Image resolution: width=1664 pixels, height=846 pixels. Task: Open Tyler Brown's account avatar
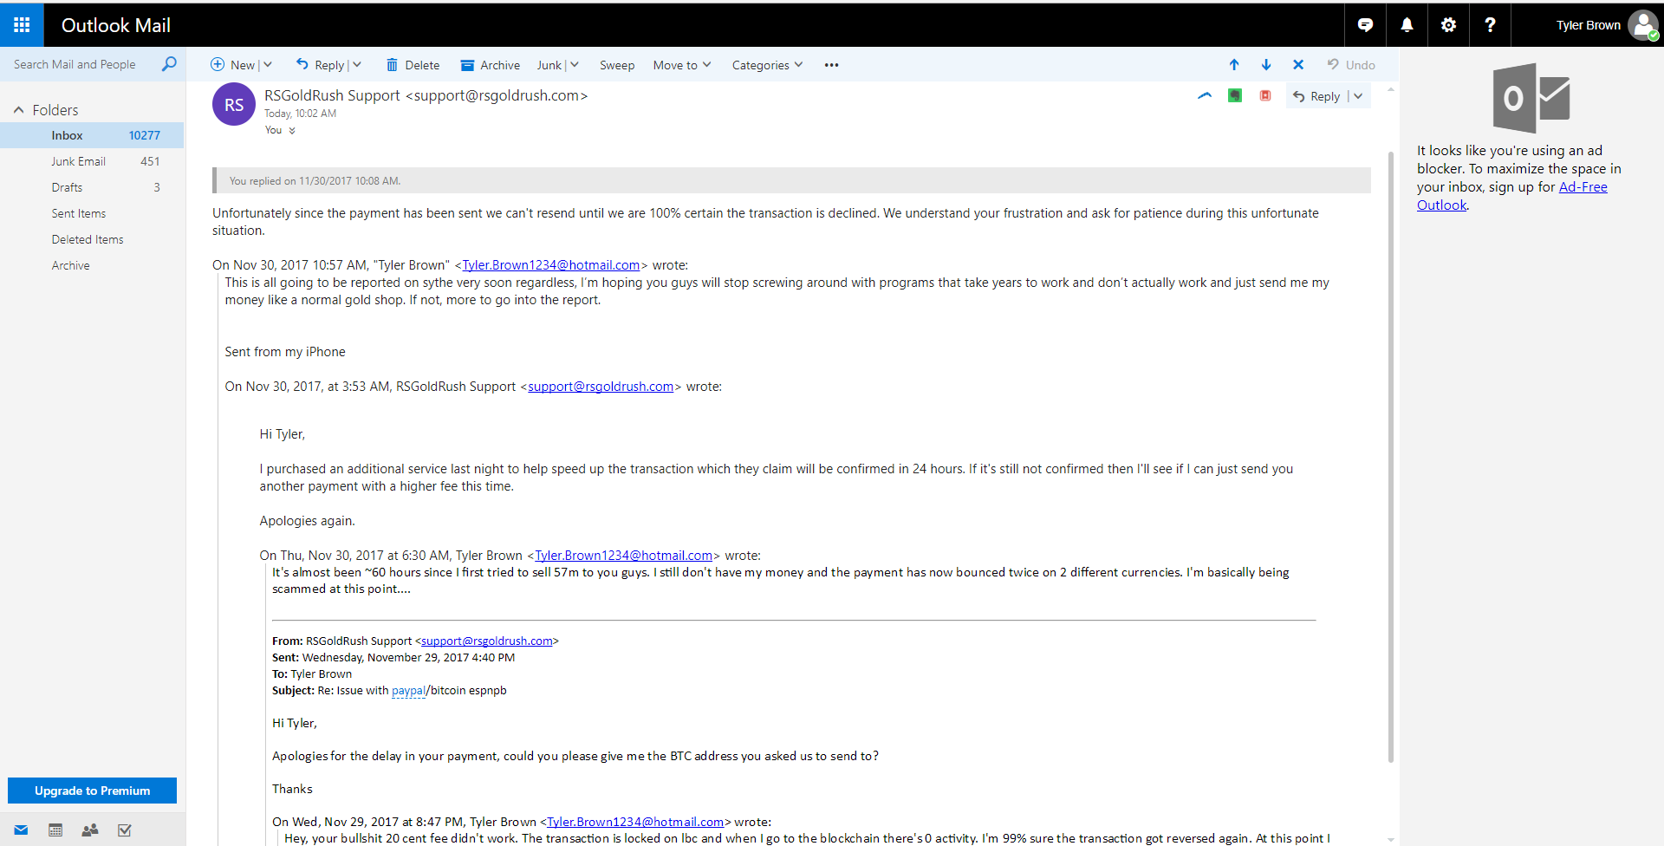click(1643, 25)
